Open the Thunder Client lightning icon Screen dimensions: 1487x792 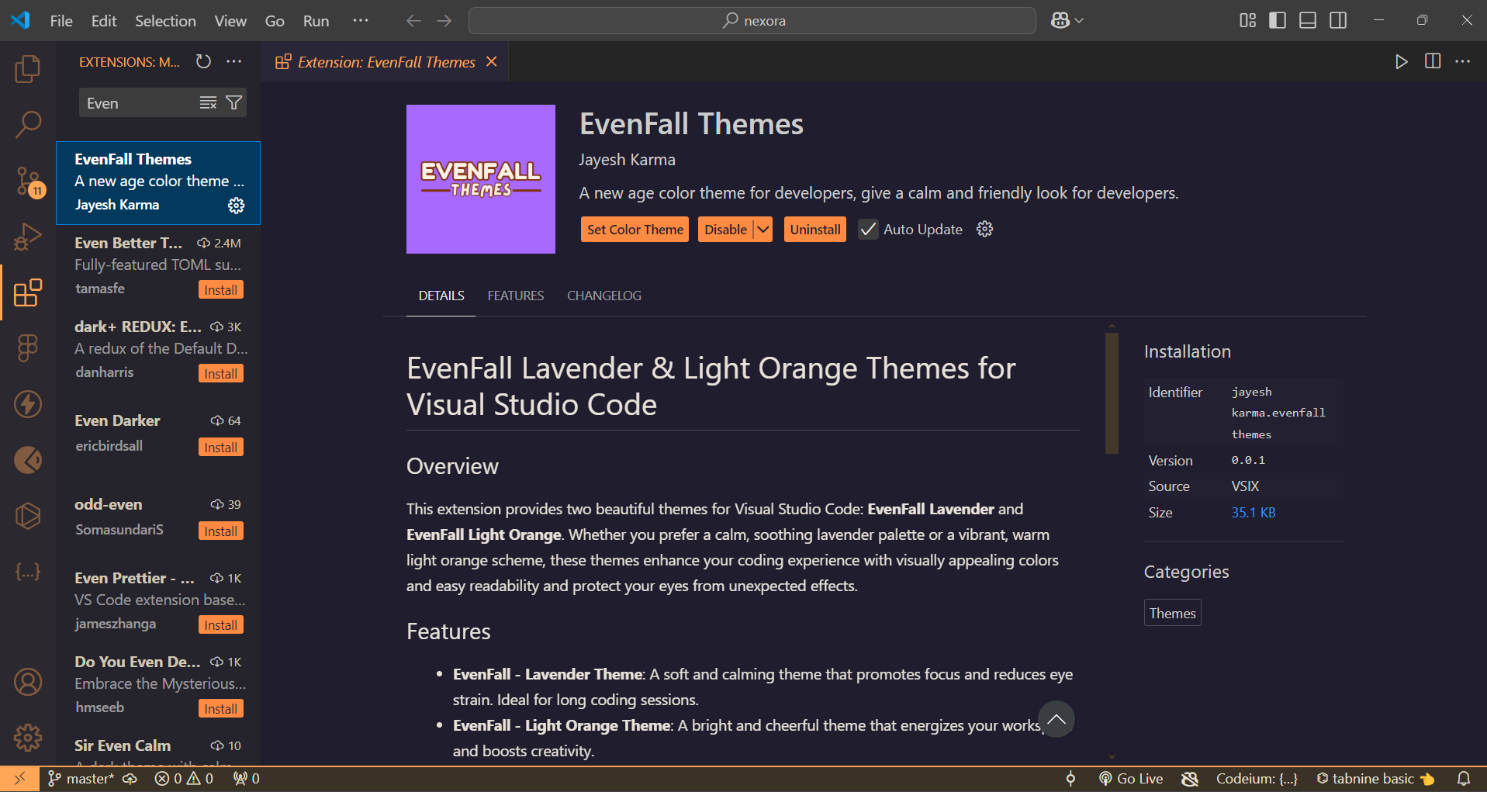pos(28,404)
